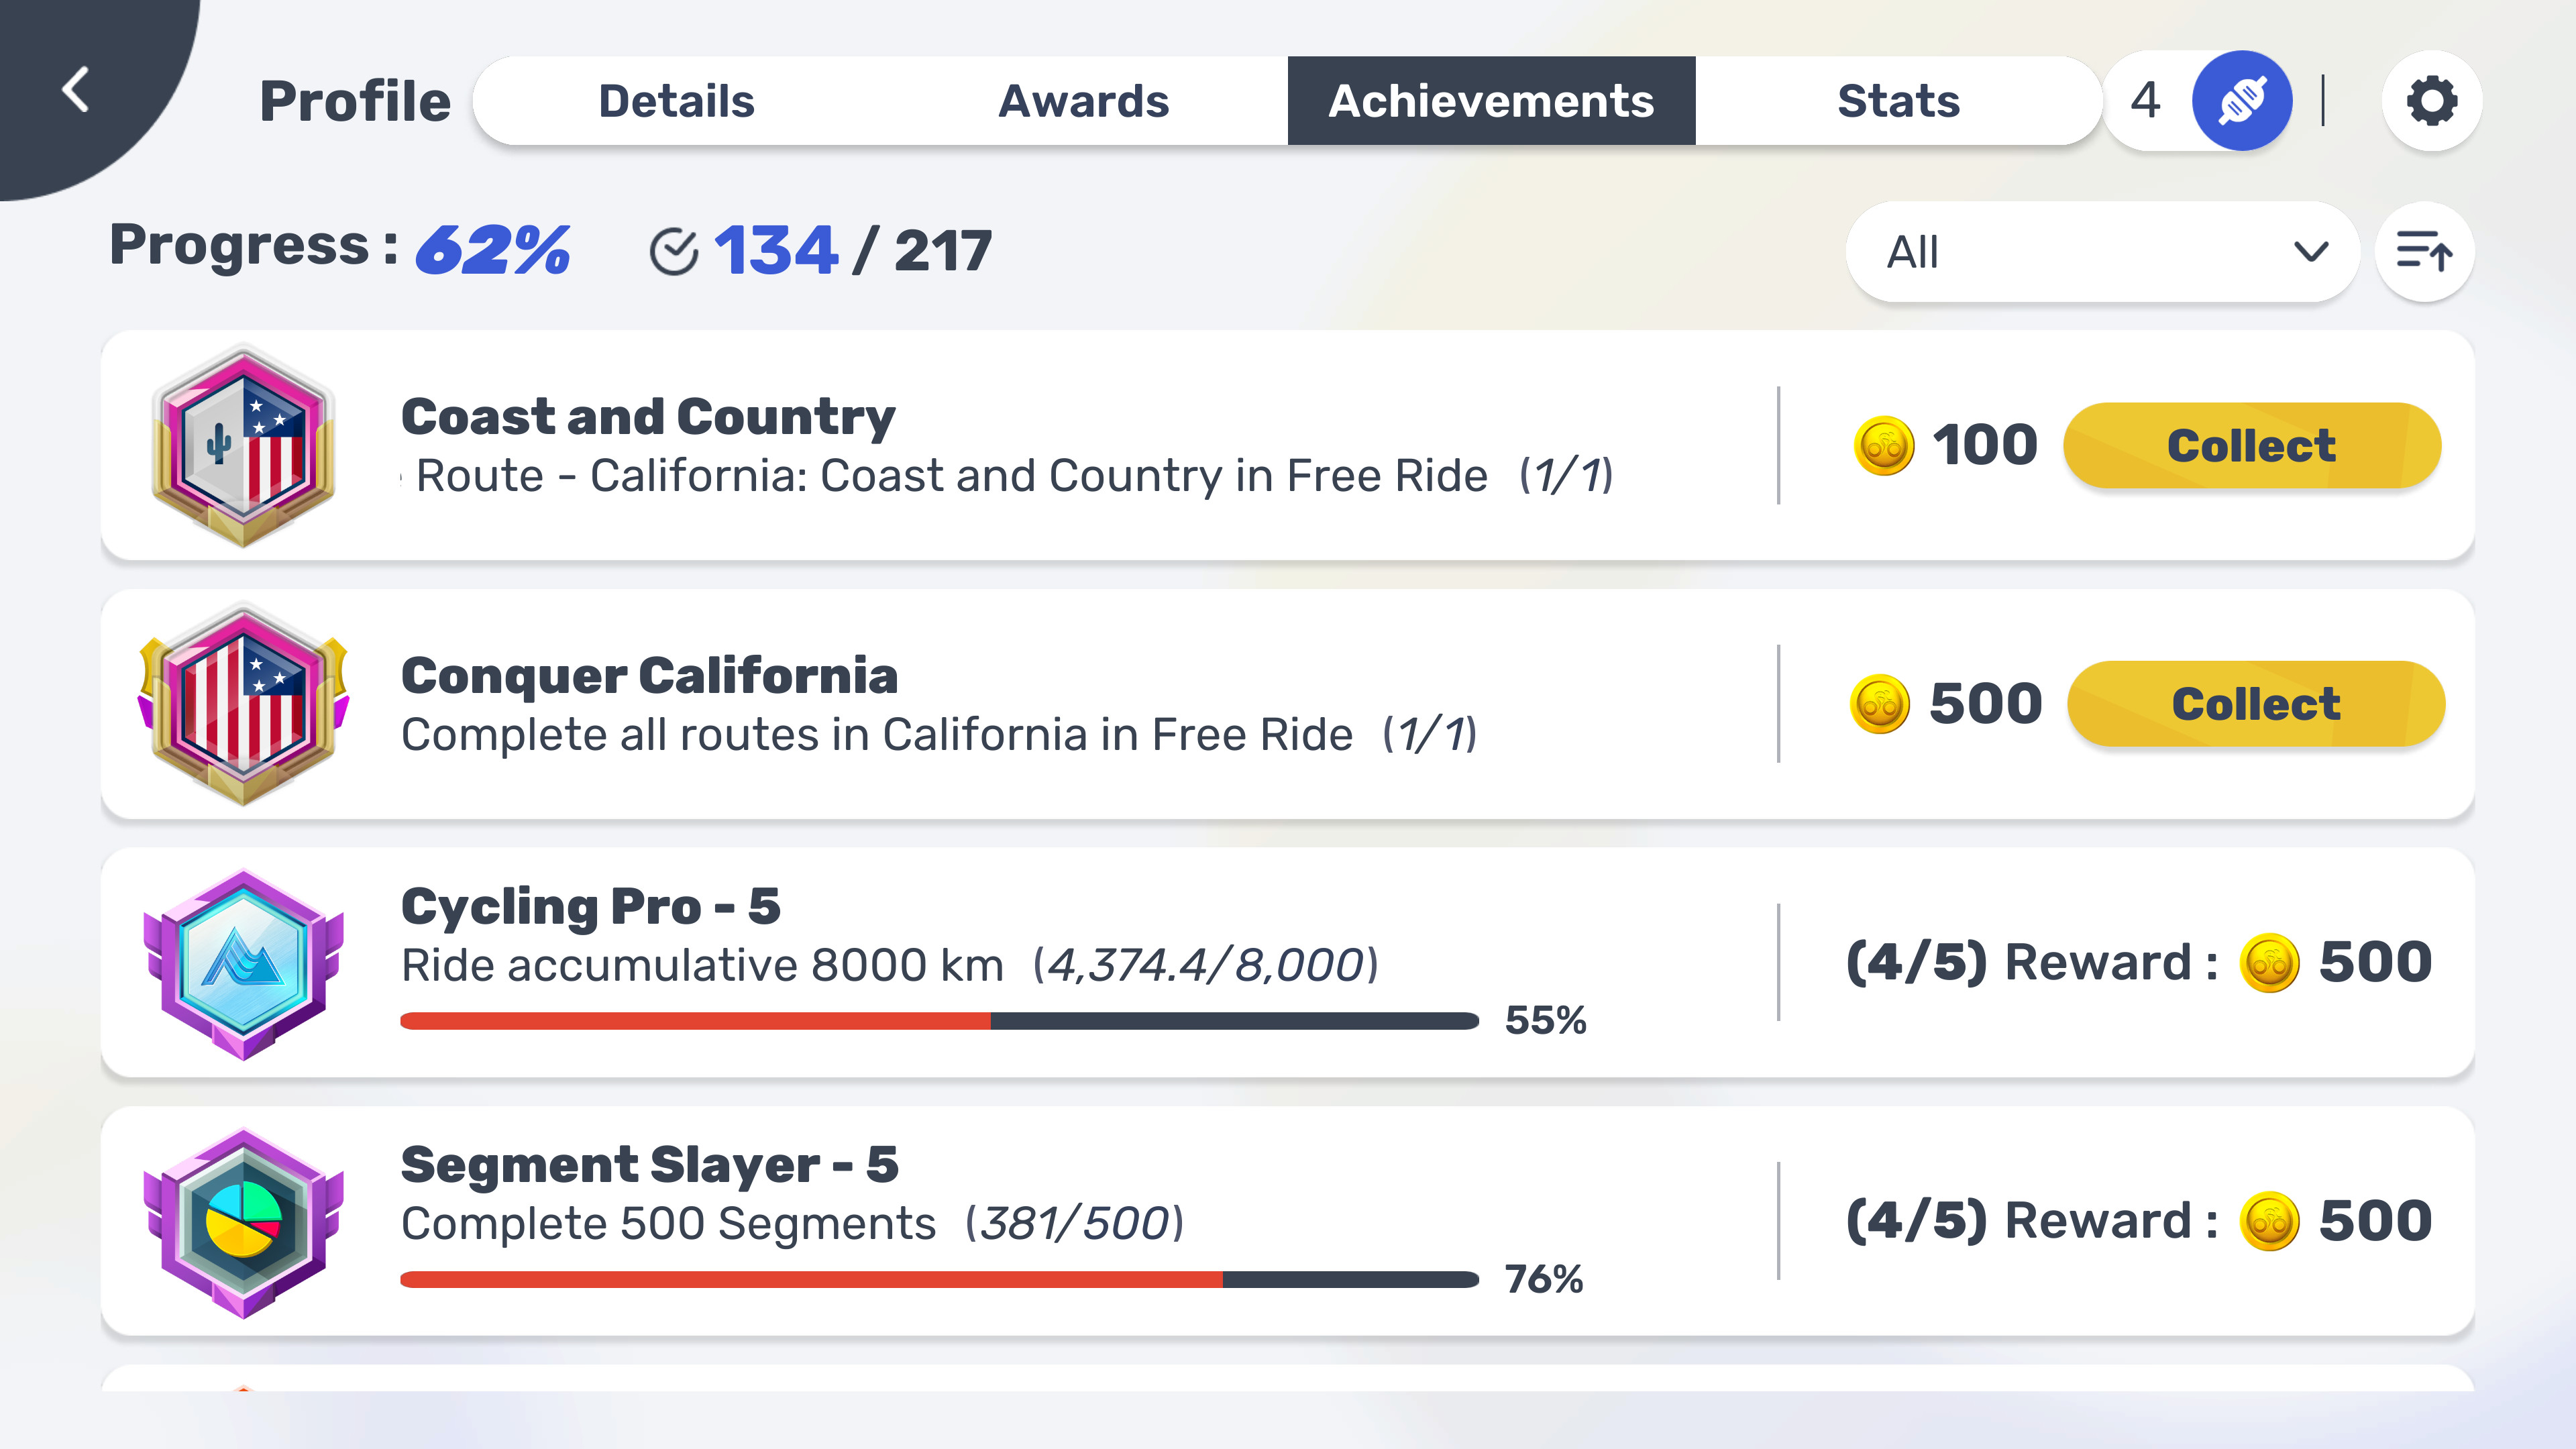Viewport: 2576px width, 1449px height.
Task: Tap the Coast and Country badge
Action: coord(243,445)
